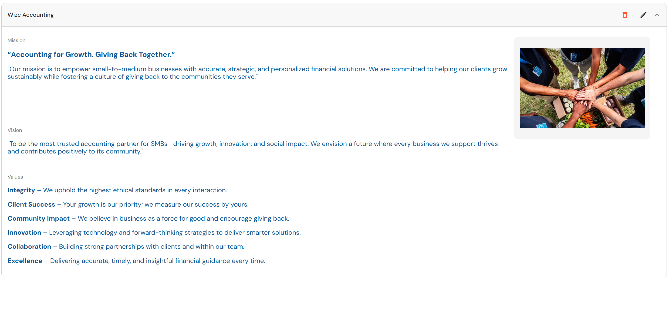Click the bold Community Impact heading
Viewport: 669px width, 311px height.
39,218
